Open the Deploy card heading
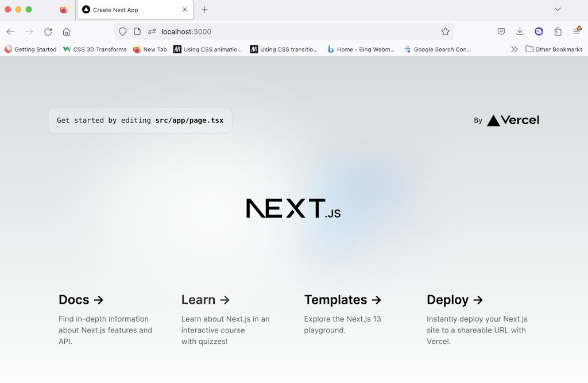The width and height of the screenshot is (588, 383). 455,300
